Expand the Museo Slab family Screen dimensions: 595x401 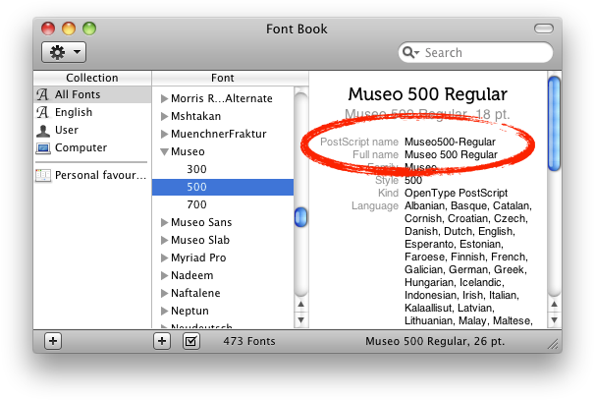[x=164, y=240]
